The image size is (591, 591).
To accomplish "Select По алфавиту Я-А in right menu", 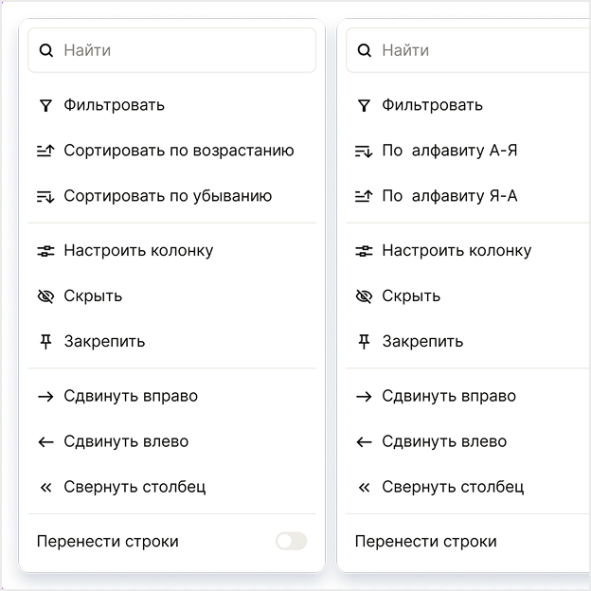I will [449, 196].
